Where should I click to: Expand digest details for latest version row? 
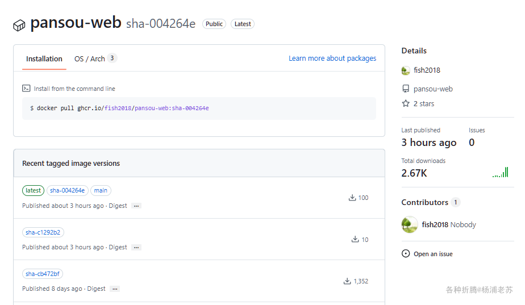point(136,206)
